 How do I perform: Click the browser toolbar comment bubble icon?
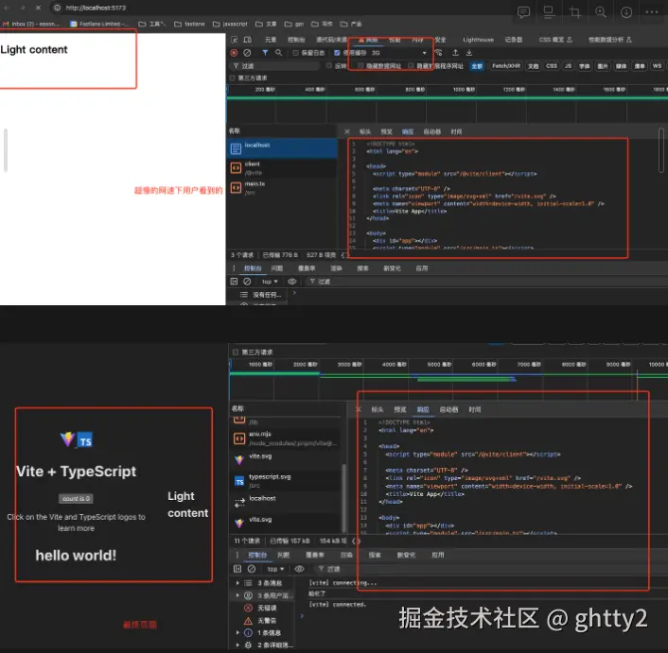(x=523, y=12)
